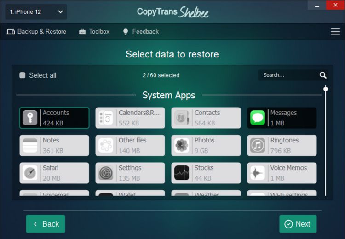Click the Voice Memos waveform icon
This screenshot has width=345, height=239.
258,173
